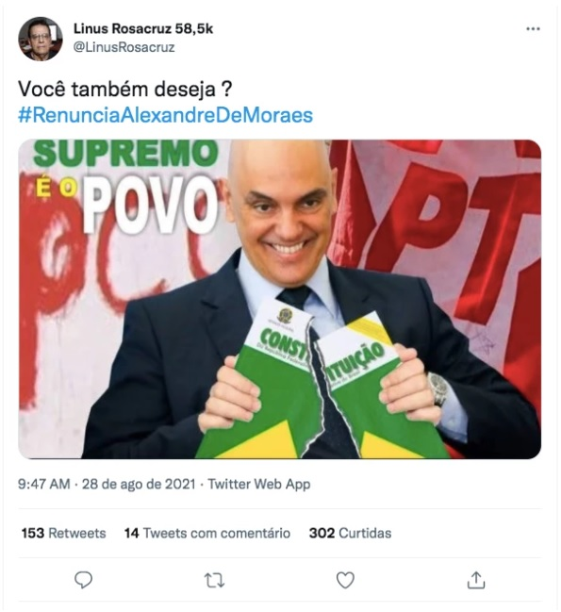The width and height of the screenshot is (561, 612).
Task: Like the tweet with the heart icon
Action: pyautogui.click(x=345, y=580)
